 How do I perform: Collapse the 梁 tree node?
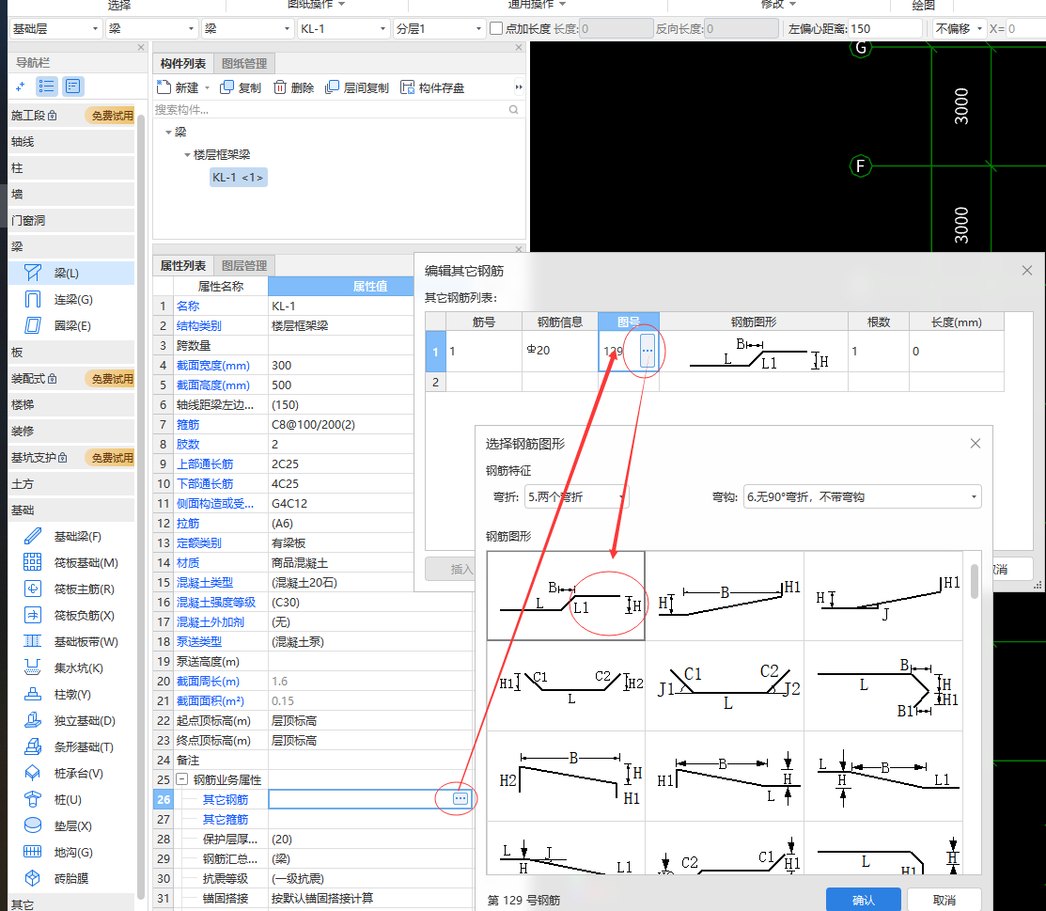(169, 133)
